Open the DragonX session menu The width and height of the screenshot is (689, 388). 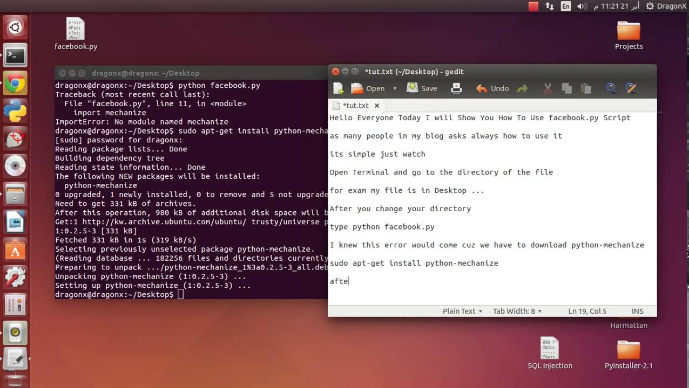[666, 6]
